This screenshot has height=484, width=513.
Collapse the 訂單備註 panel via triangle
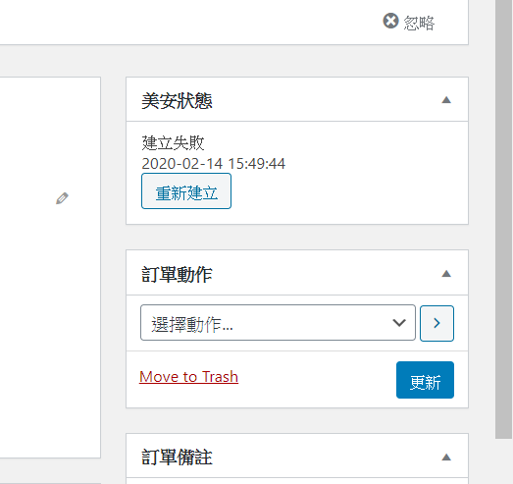(x=446, y=457)
